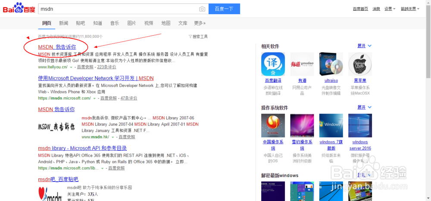Open the 百度首页 link
This screenshot has height=201, width=431.
tap(360, 9)
